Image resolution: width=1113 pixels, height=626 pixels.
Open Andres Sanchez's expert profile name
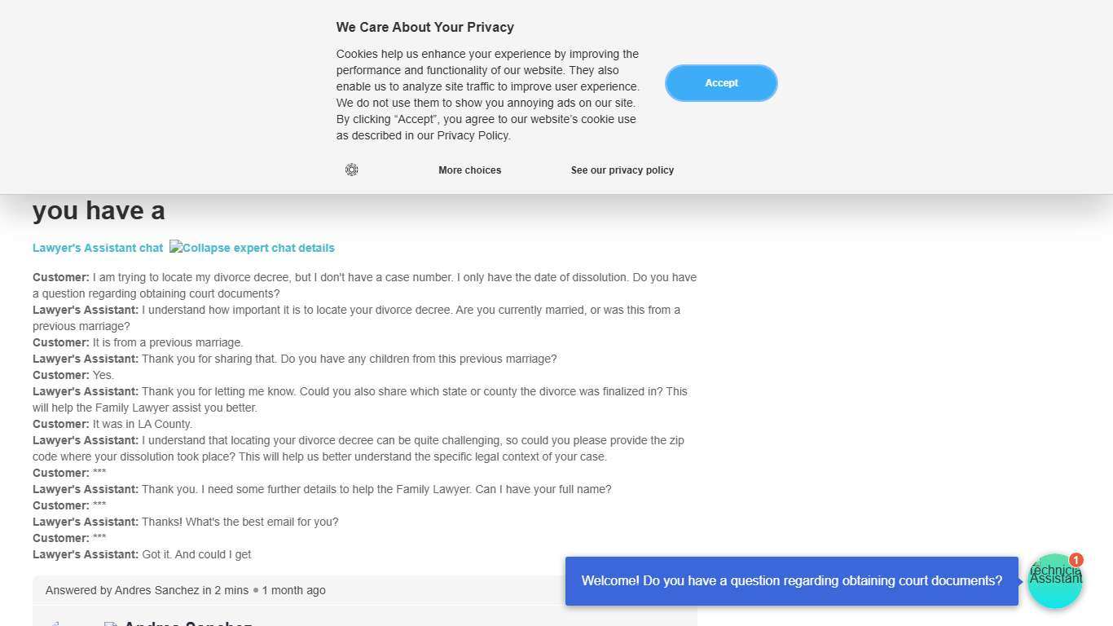click(187, 623)
